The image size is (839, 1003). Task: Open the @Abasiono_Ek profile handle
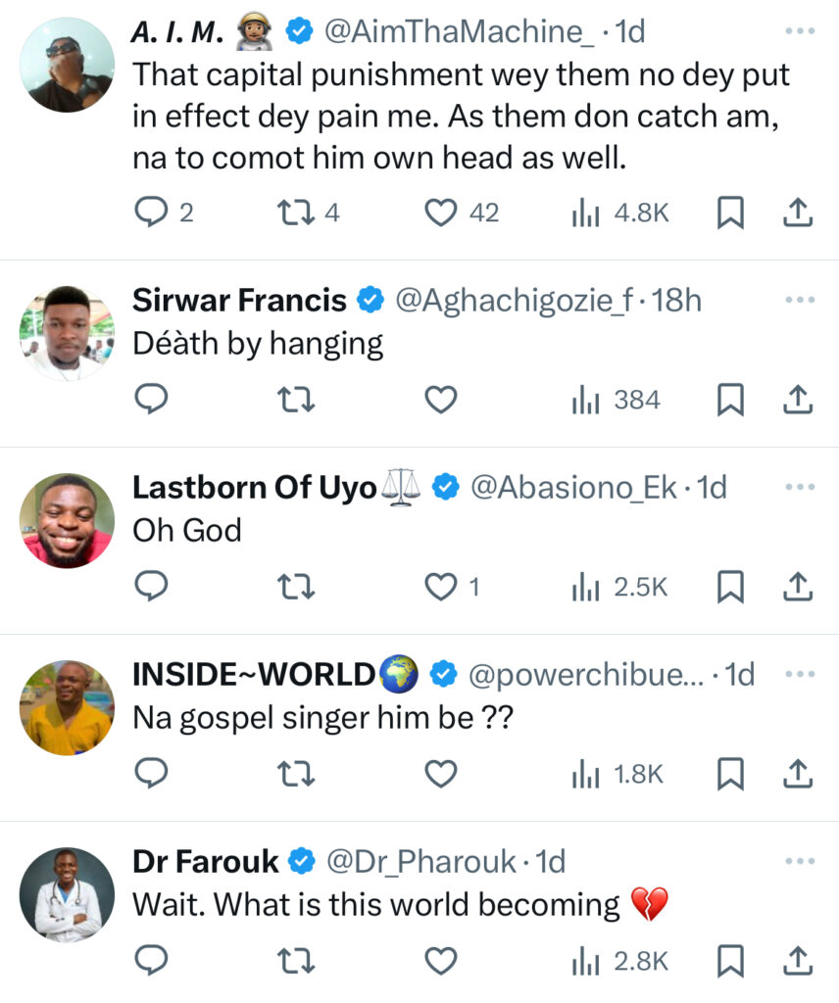(574, 487)
